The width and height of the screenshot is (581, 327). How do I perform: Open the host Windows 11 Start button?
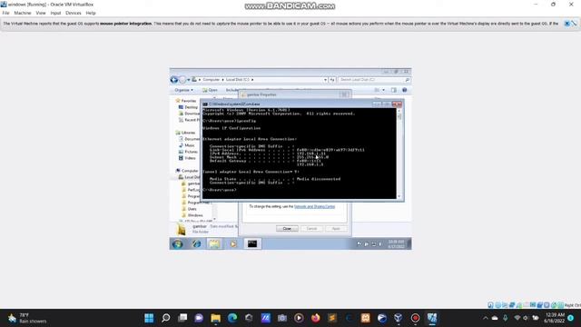(x=149, y=318)
